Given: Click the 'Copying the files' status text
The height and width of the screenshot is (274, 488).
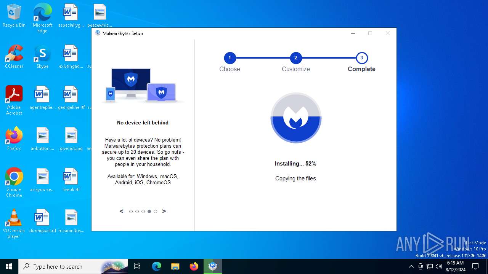Looking at the screenshot, I should tap(295, 178).
